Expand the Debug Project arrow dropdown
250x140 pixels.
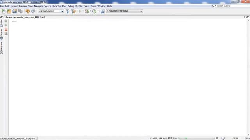[90, 11]
